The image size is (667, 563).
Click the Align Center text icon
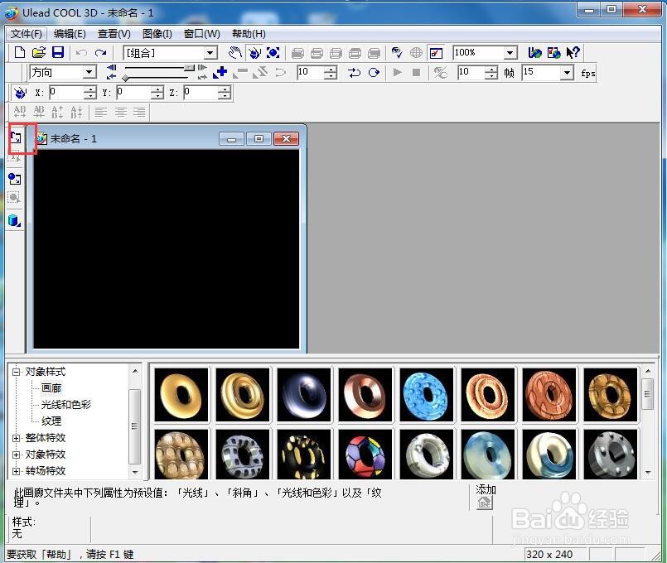[x=120, y=112]
